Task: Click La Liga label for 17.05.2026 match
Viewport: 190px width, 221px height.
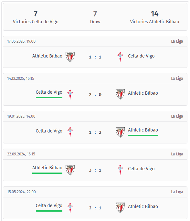Action: pos(177,41)
